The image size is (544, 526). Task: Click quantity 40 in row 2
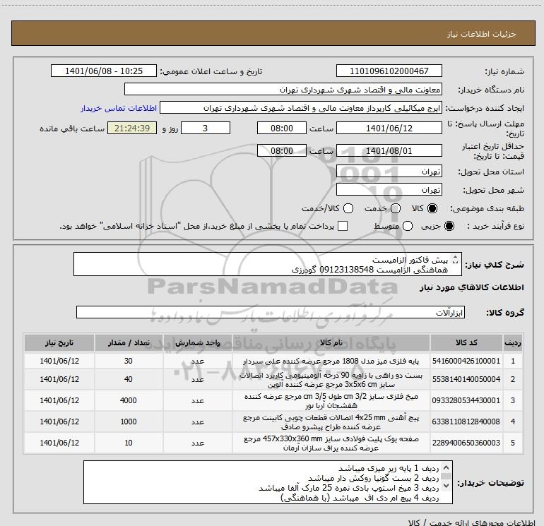point(129,379)
